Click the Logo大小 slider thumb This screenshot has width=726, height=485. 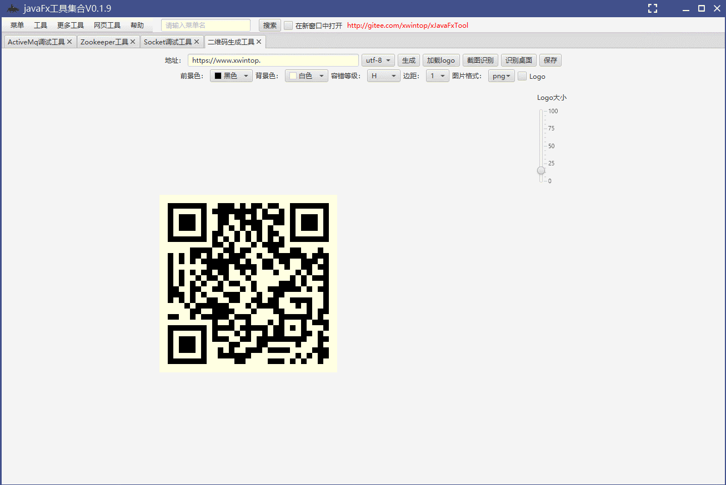(x=541, y=170)
